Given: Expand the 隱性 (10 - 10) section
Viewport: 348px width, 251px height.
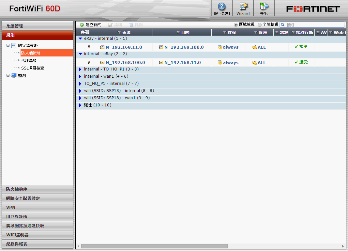Looking at the screenshot, I should coord(80,105).
